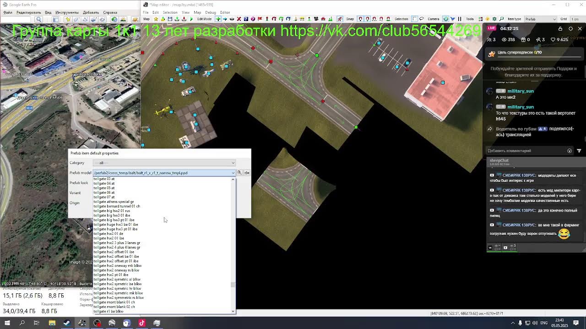This screenshot has width=586, height=329.
Task: Click the green run map play icon
Action: (x=191, y=19)
